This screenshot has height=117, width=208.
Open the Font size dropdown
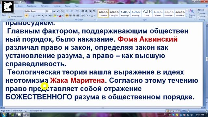[x=51, y=11]
